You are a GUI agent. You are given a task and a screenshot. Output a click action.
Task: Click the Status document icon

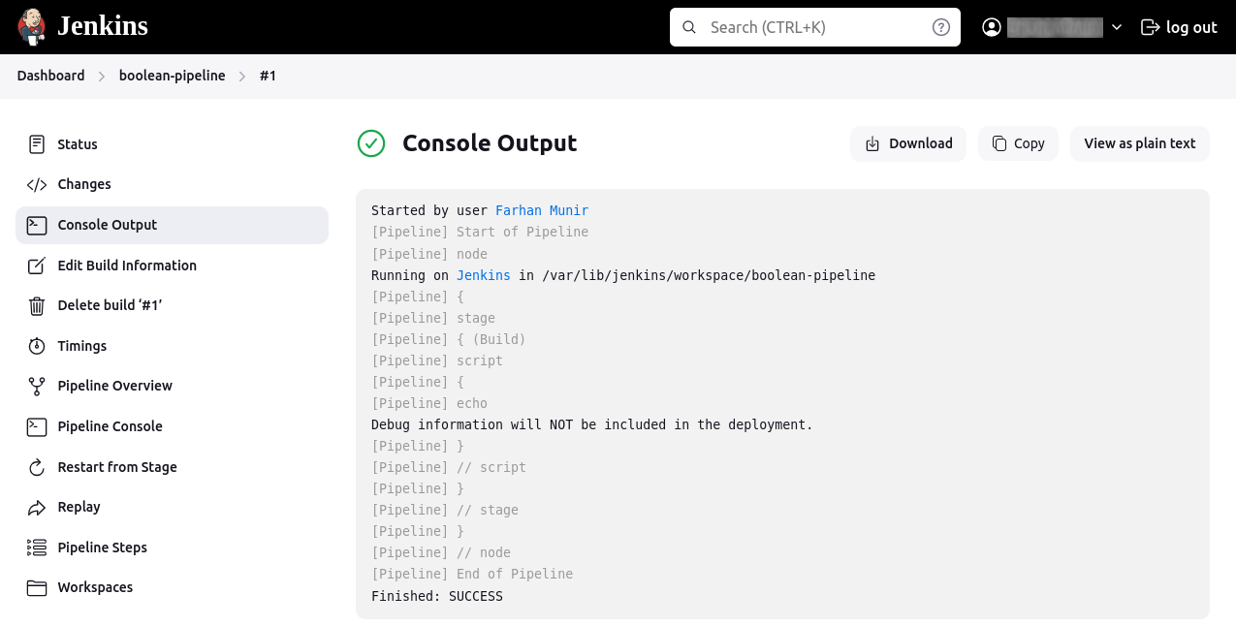click(37, 144)
